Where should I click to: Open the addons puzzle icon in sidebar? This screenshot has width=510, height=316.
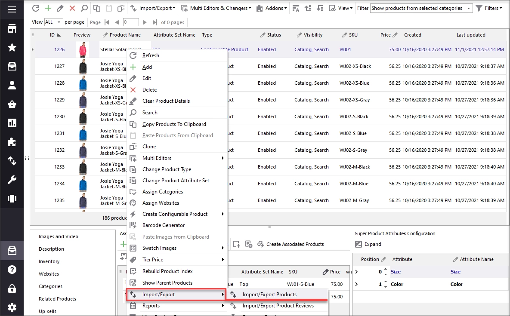tap(12, 142)
